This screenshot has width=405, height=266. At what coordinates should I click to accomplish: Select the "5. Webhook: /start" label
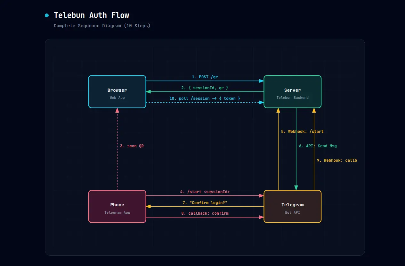(x=302, y=132)
